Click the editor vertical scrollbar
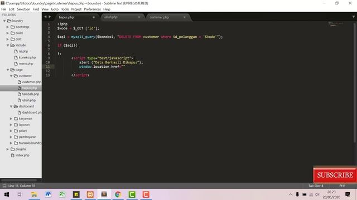Viewport: 357px width, 200px height. pos(355,83)
